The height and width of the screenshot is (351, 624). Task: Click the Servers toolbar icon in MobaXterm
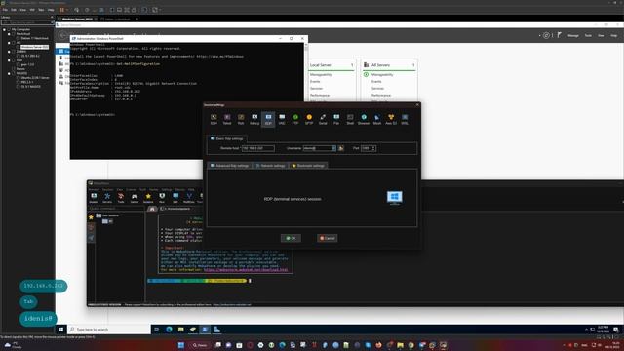tap(107, 198)
